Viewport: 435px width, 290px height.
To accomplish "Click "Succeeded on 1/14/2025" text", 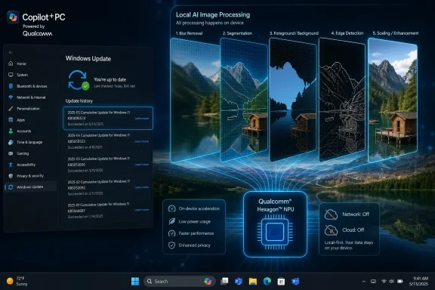I will click(x=85, y=216).
